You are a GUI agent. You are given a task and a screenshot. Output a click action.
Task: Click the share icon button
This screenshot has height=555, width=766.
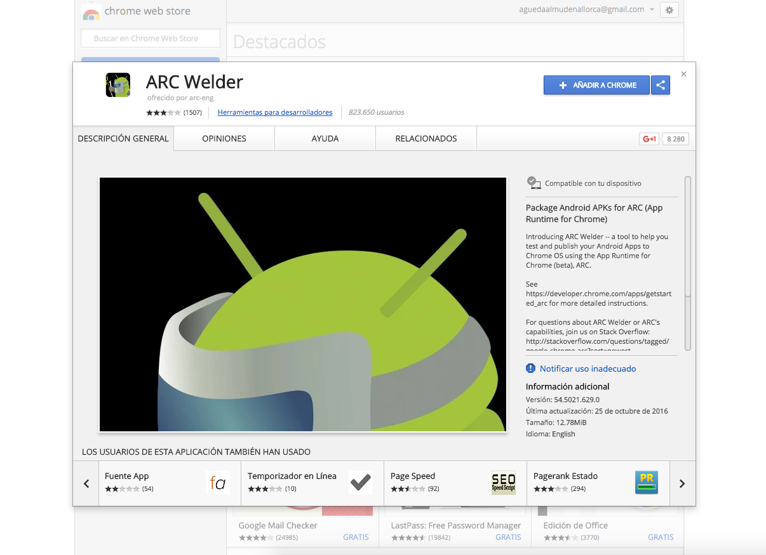tap(661, 85)
